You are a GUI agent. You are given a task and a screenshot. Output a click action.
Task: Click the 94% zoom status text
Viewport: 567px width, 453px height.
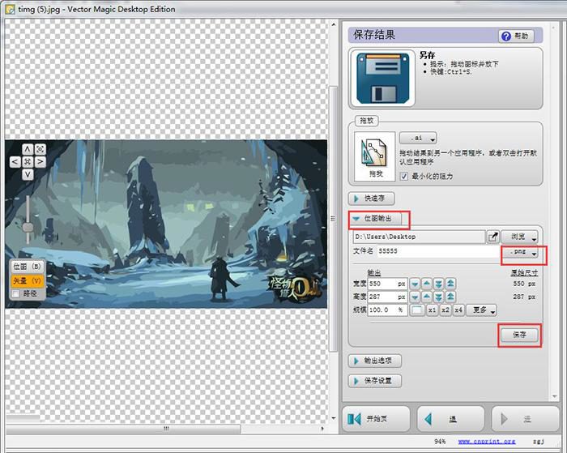440,442
